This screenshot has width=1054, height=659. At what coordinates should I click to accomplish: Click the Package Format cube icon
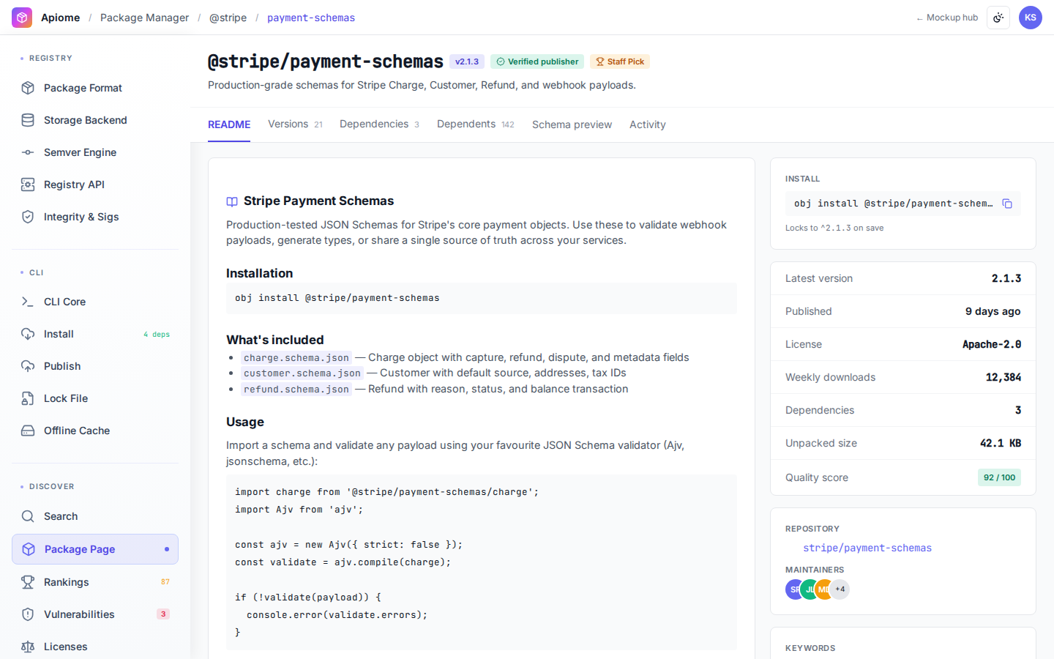point(28,88)
